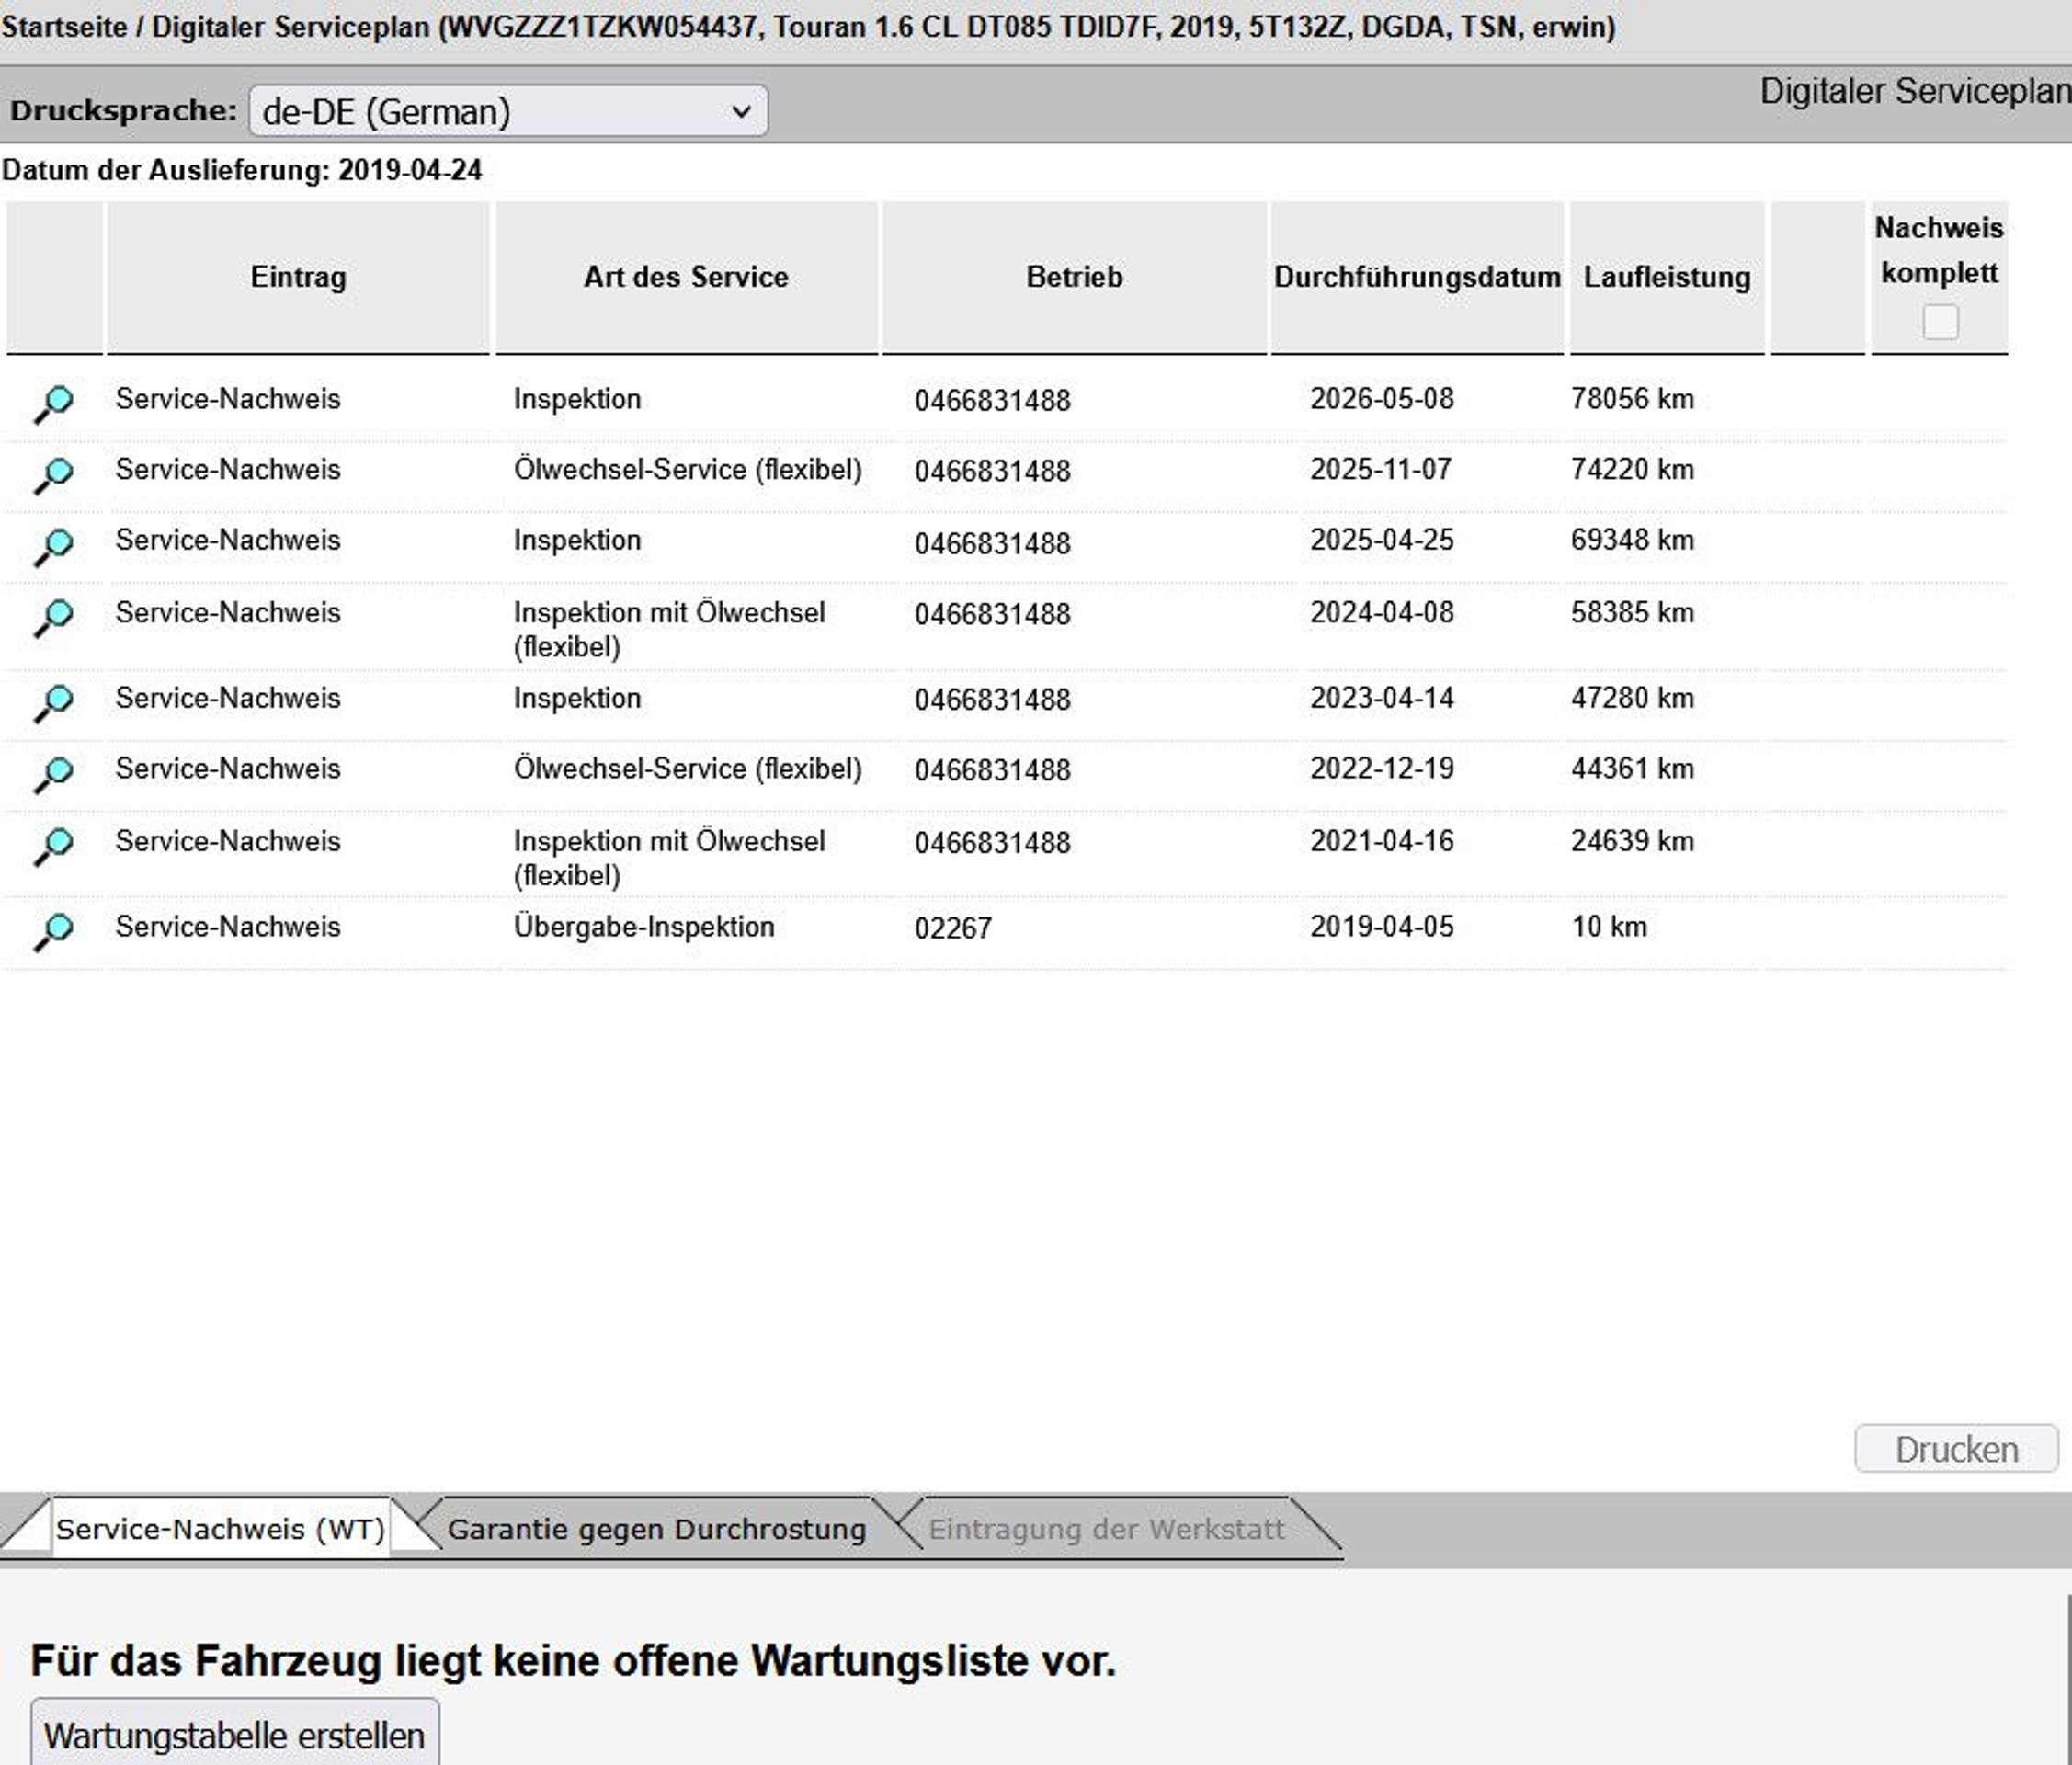The height and width of the screenshot is (1765, 2072).
Task: Go to Startseite in the breadcrumb
Action: click(x=65, y=27)
